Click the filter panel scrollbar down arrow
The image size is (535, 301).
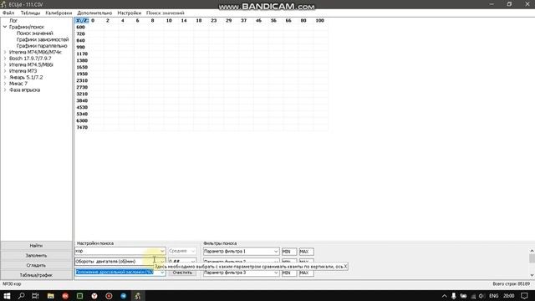532,275
